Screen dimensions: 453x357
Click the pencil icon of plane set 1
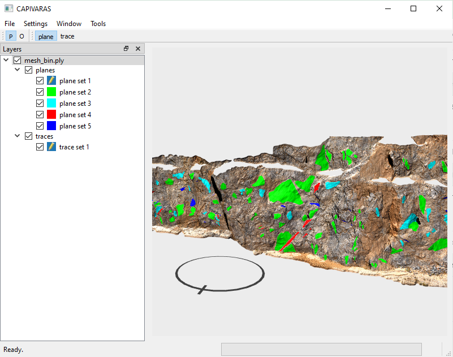tap(51, 81)
